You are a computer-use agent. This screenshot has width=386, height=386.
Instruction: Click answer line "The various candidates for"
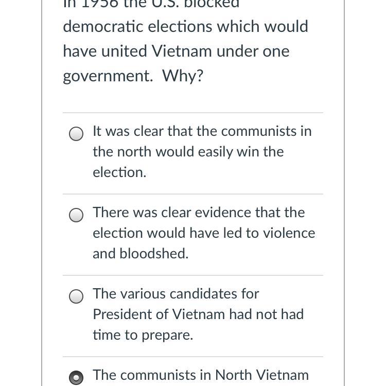[176, 294]
